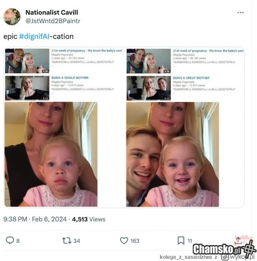The height and width of the screenshot is (261, 257).
Task: Click the share icon beside the bookmark count
Action: click(x=239, y=240)
